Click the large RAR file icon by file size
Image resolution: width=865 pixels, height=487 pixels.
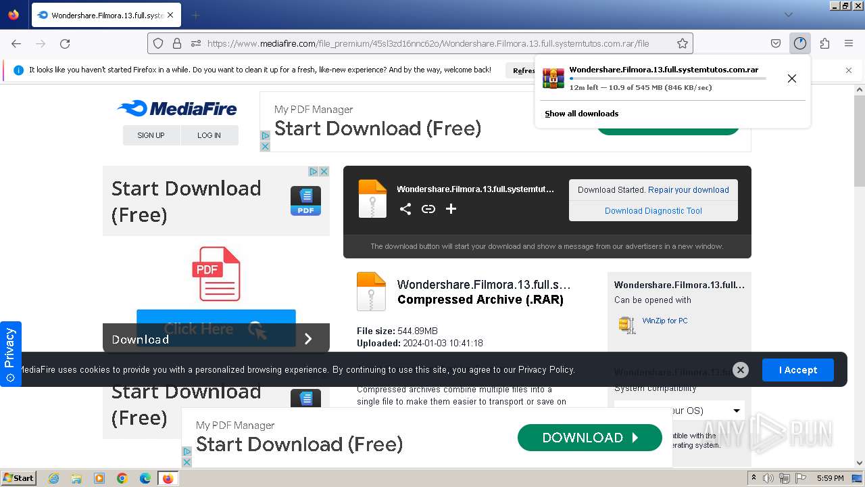point(371,292)
